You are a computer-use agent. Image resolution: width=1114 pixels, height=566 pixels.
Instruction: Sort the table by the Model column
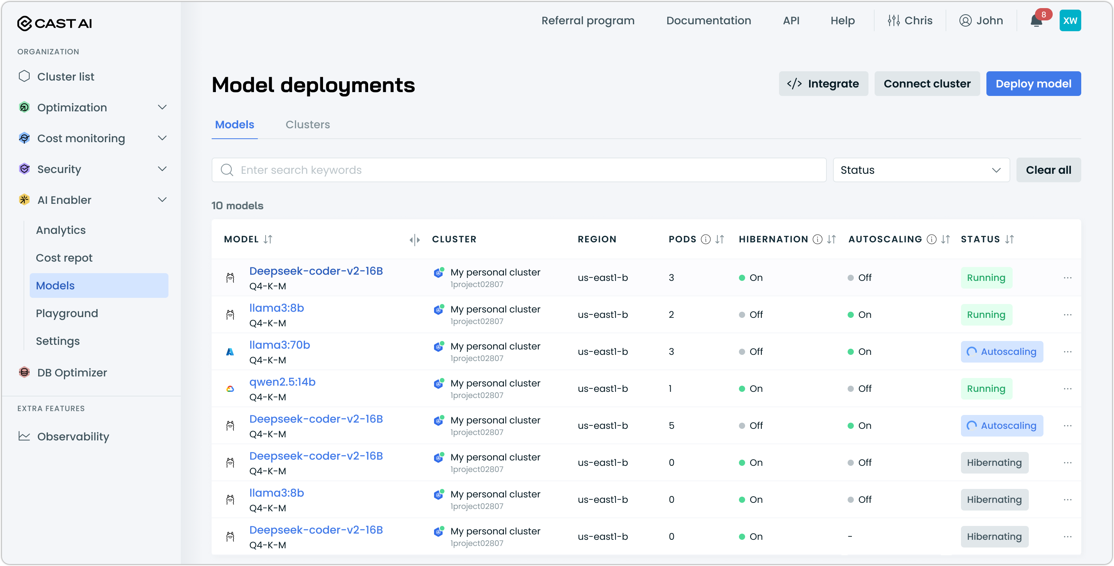point(268,239)
